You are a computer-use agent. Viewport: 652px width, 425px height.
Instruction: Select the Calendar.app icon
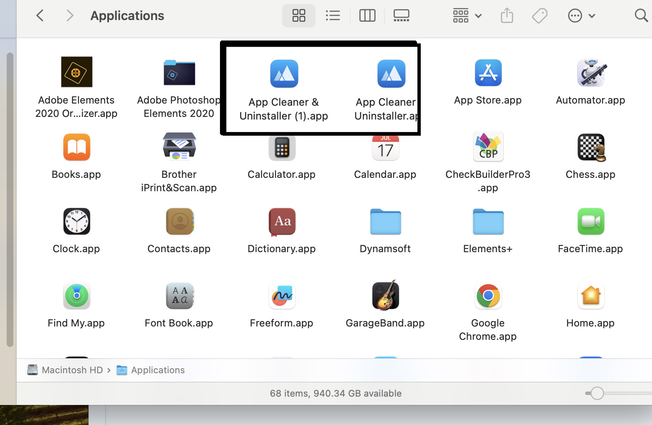(385, 148)
